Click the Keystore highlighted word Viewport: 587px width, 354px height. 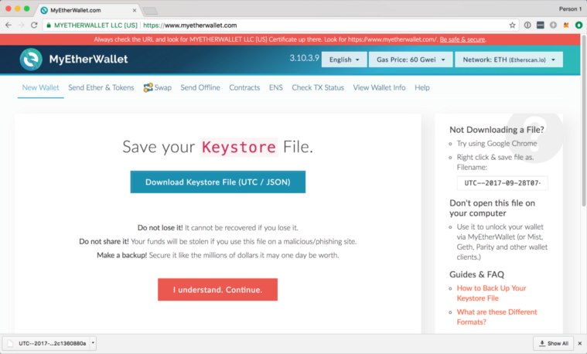pyautogui.click(x=239, y=147)
